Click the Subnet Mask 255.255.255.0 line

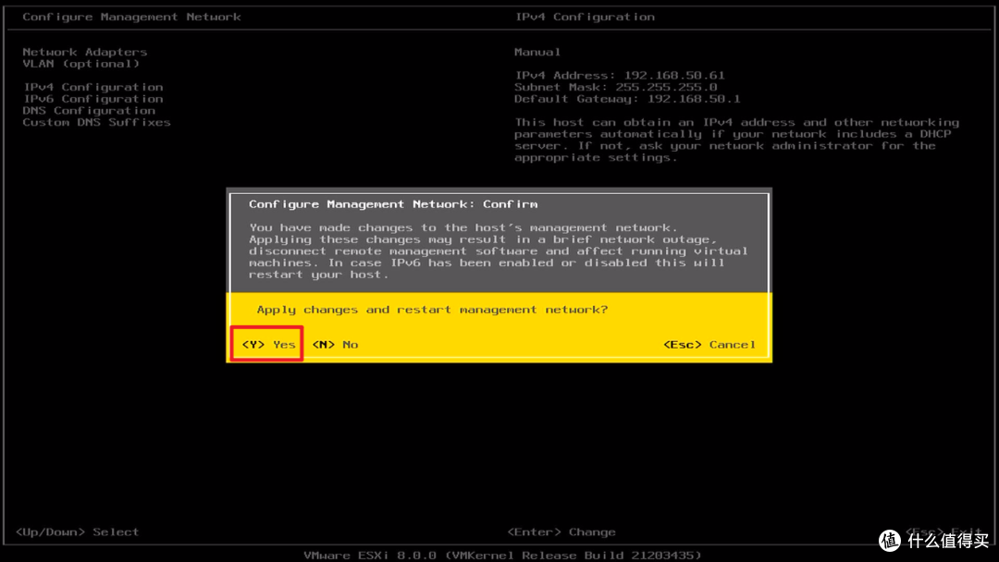(616, 87)
